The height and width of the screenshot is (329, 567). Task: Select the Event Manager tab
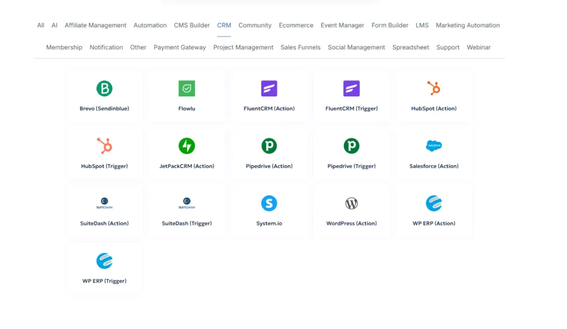pyautogui.click(x=342, y=25)
